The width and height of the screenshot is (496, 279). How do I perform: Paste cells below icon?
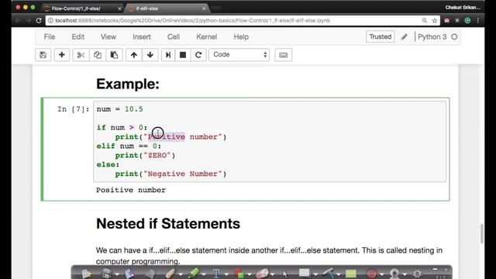(x=114, y=55)
